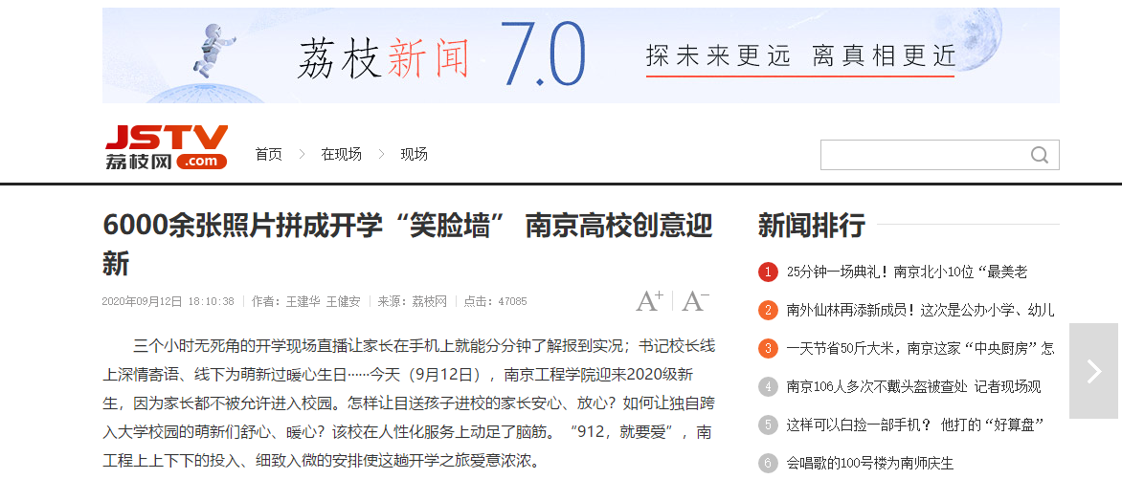Decrease font size with A- icon
This screenshot has width=1122, height=479.
click(x=694, y=301)
